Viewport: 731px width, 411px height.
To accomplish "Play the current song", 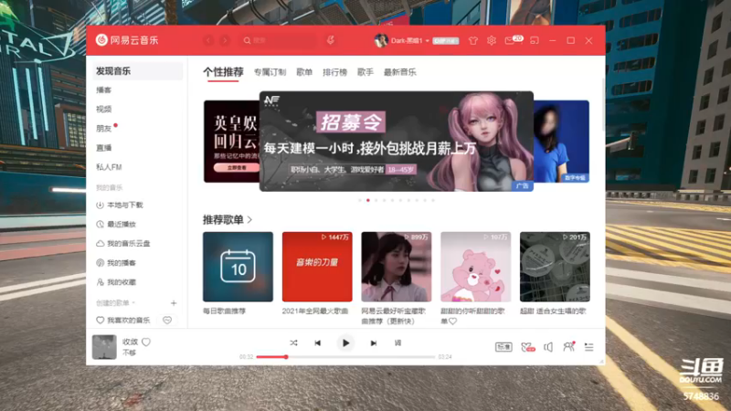I will [x=345, y=343].
